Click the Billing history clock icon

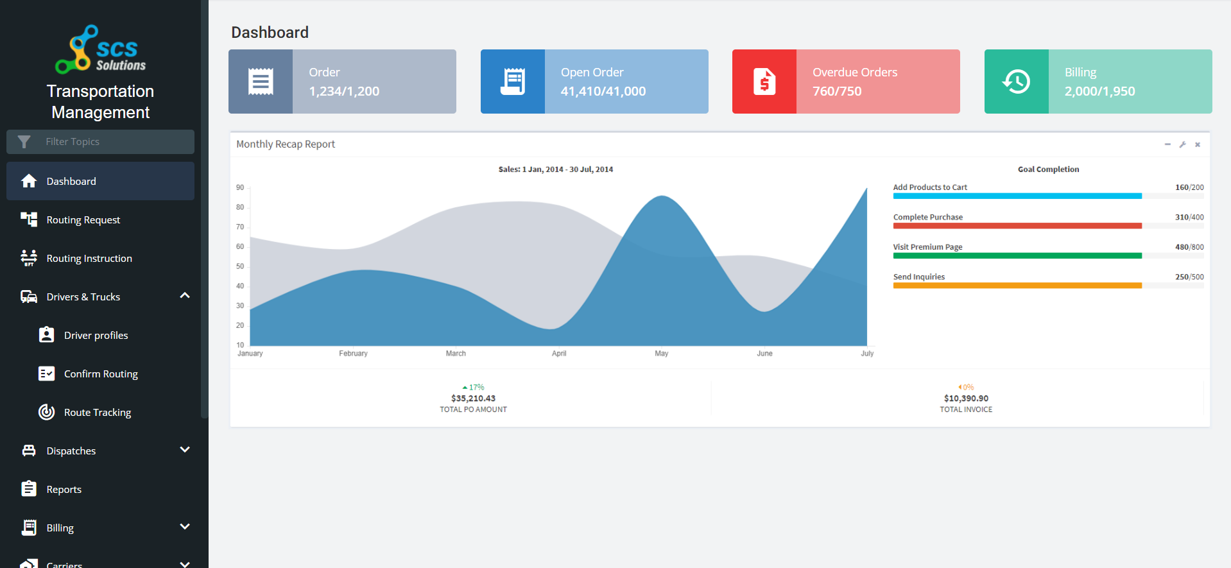coord(1017,82)
